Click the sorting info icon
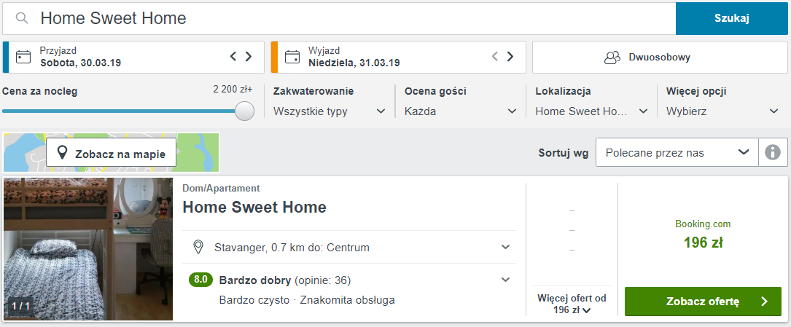 point(773,152)
